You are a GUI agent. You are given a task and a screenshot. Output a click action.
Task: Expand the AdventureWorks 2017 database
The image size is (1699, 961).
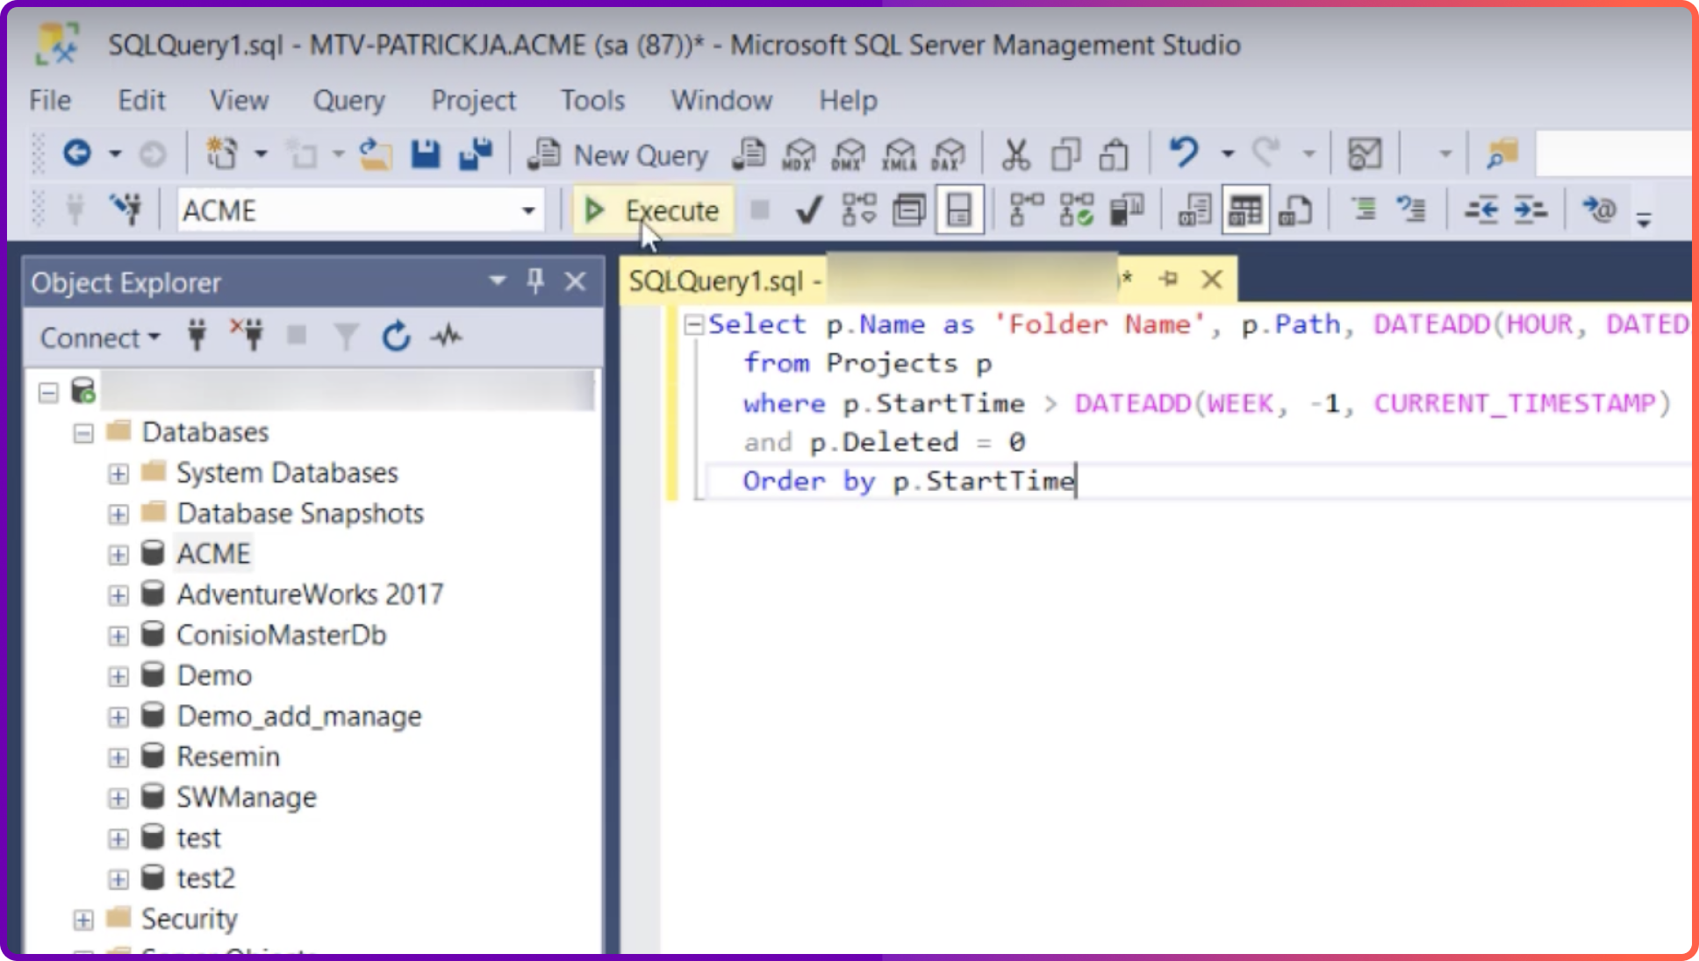point(118,595)
